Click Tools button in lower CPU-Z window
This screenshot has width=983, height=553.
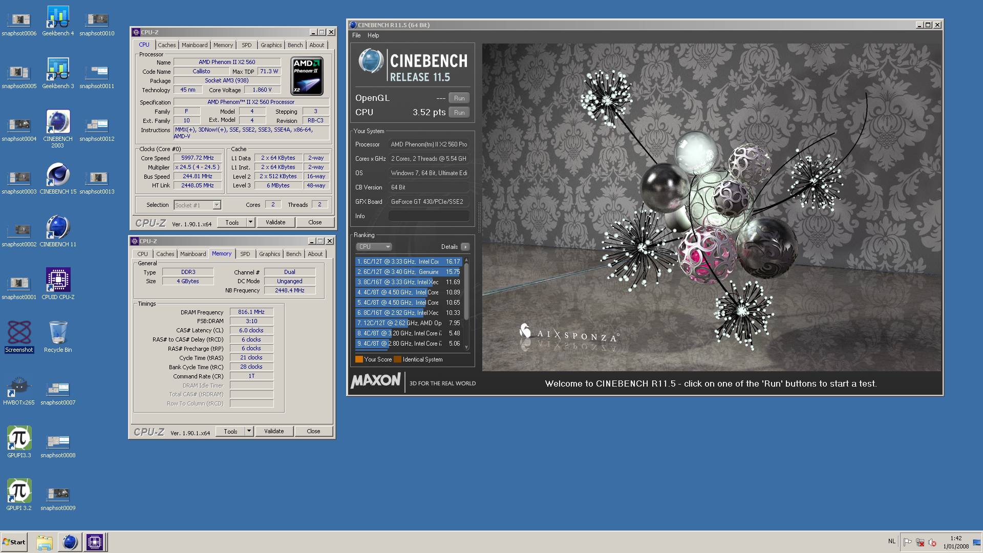click(x=230, y=431)
